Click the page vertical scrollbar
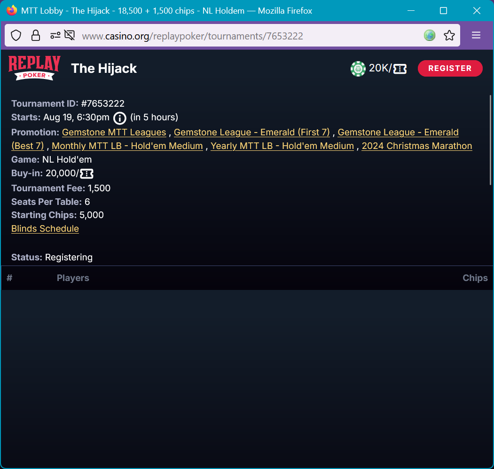The width and height of the screenshot is (494, 469). pyautogui.click(x=490, y=140)
